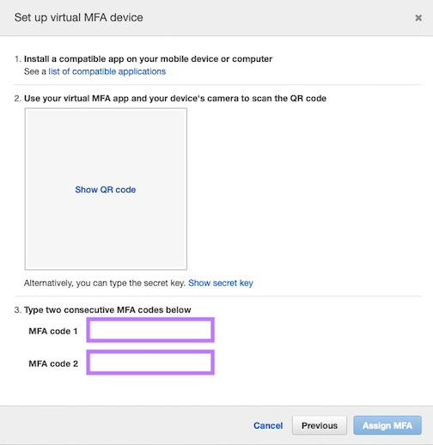The height and width of the screenshot is (445, 433).
Task: Click the "Alternatively, you can type" text
Action: coord(105,283)
